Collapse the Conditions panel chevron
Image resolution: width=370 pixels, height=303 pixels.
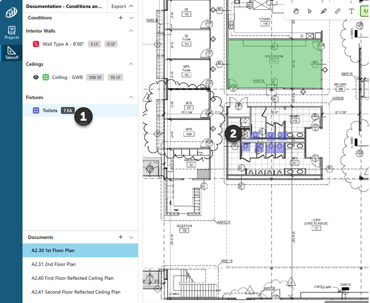131,18
